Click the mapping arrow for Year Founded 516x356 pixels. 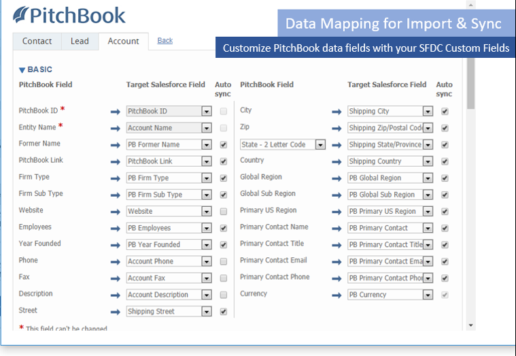(x=115, y=244)
